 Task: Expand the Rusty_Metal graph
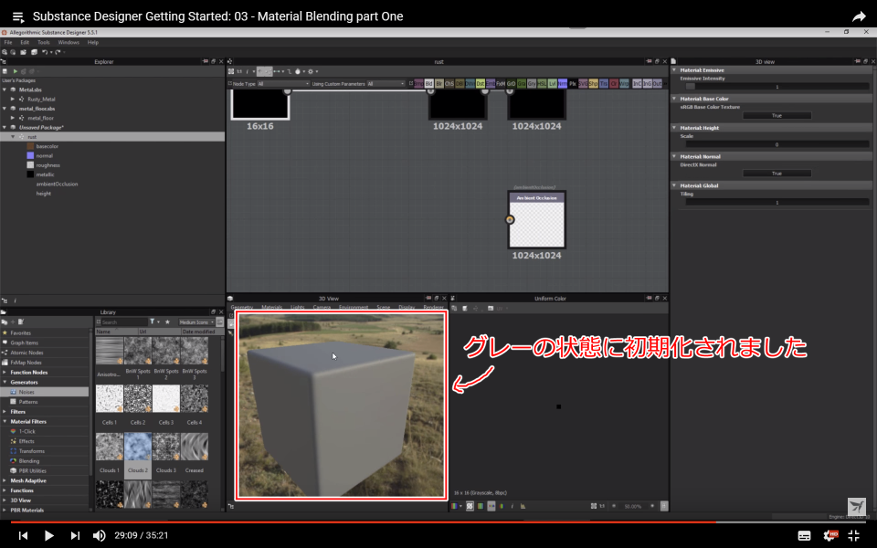tap(13, 99)
